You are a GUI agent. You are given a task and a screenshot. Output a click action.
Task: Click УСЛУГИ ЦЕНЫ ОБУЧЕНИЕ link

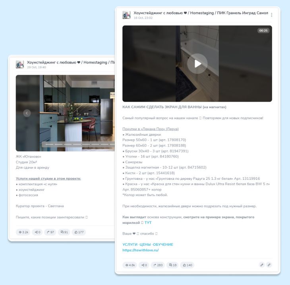148,245
